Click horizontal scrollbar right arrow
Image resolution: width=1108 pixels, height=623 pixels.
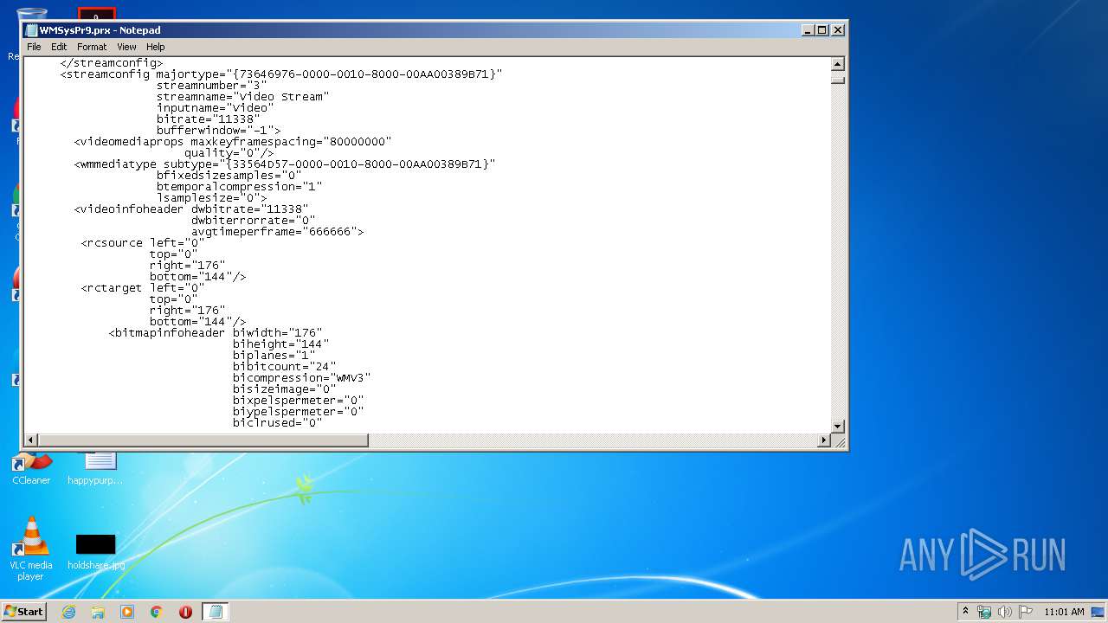[x=824, y=440]
